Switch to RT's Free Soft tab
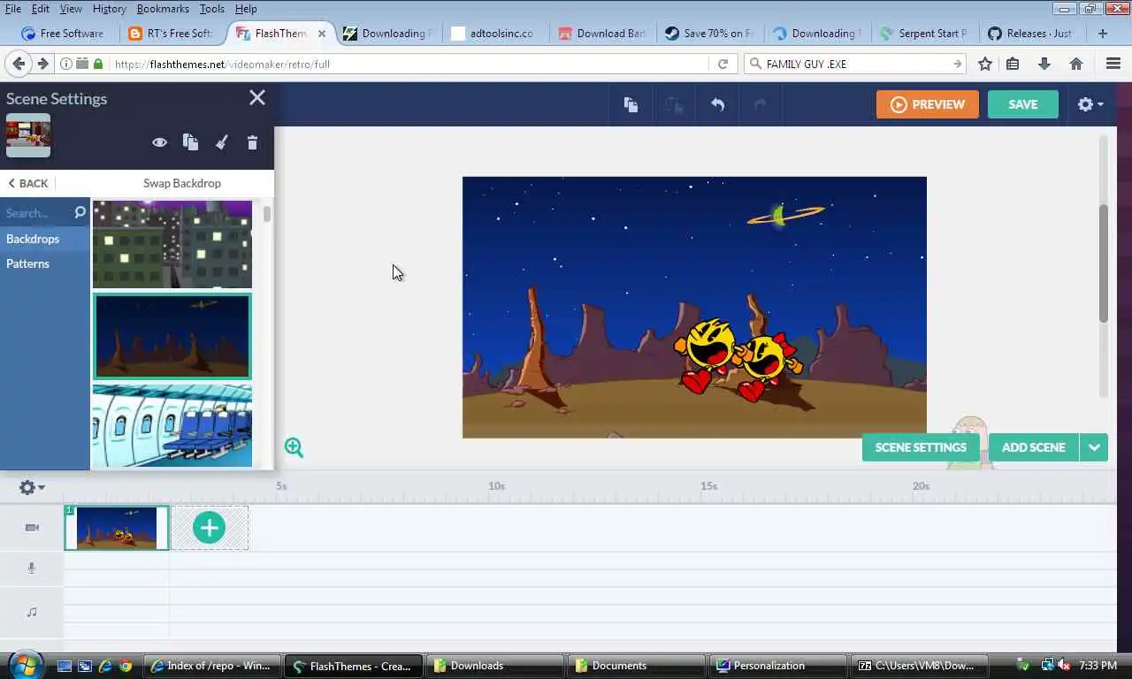The height and width of the screenshot is (679, 1132). (x=171, y=34)
